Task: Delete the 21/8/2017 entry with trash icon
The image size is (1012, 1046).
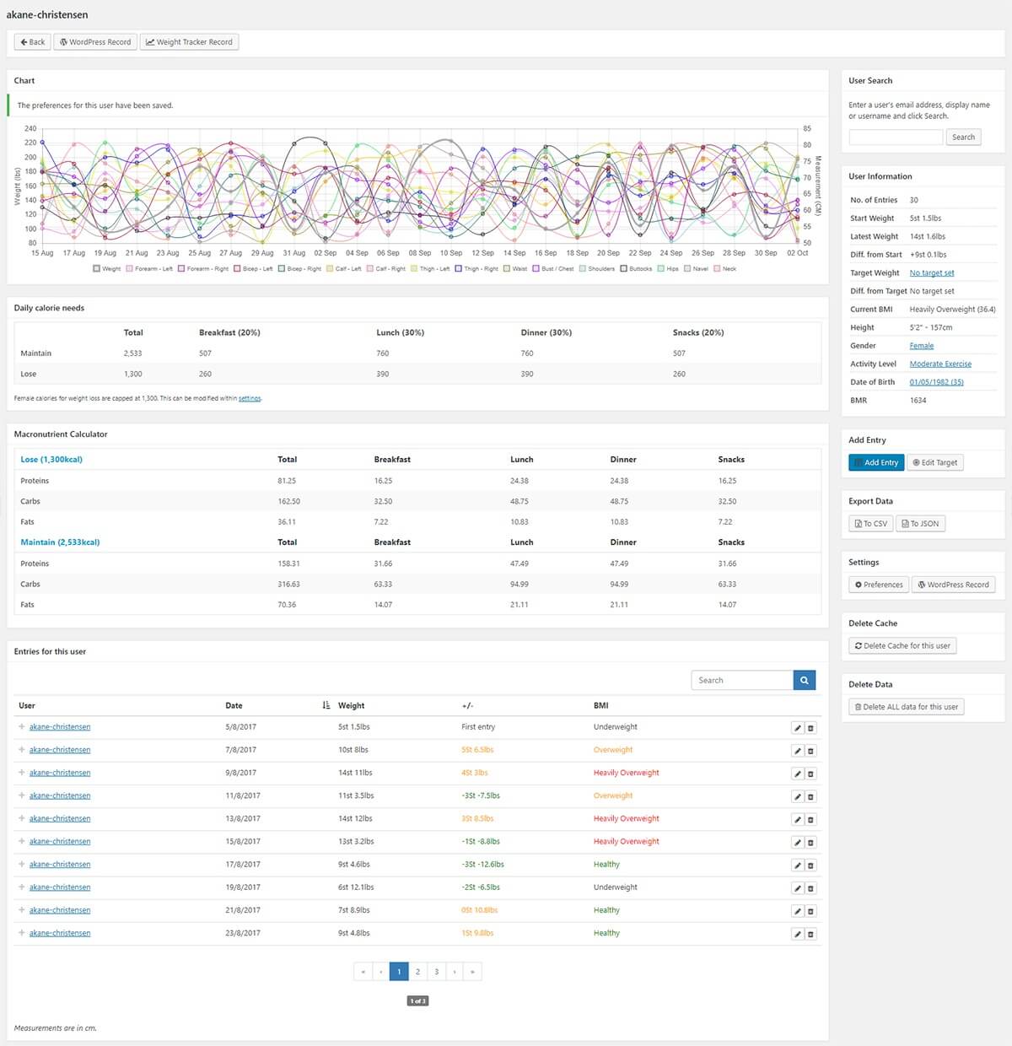Action: point(810,911)
